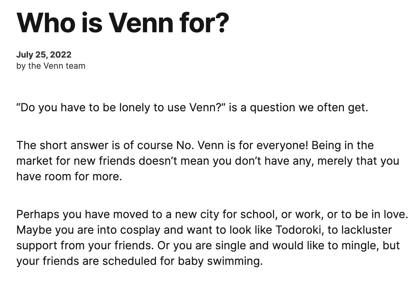Click the date July 25, 2022
Image resolution: width=419 pixels, height=281 pixels.
(44, 55)
